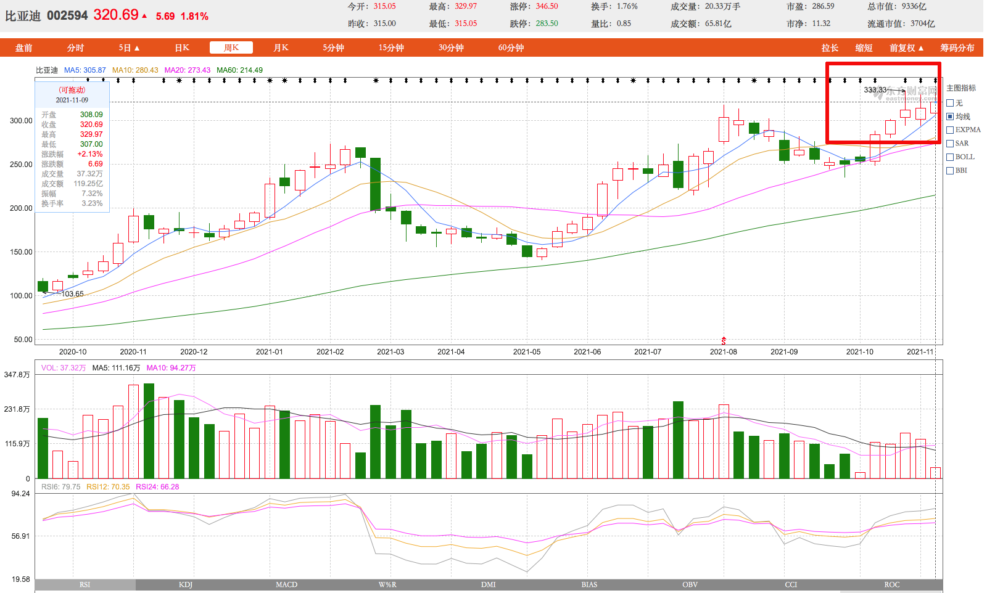Open the 前复权 adjustment dropdown

(906, 47)
